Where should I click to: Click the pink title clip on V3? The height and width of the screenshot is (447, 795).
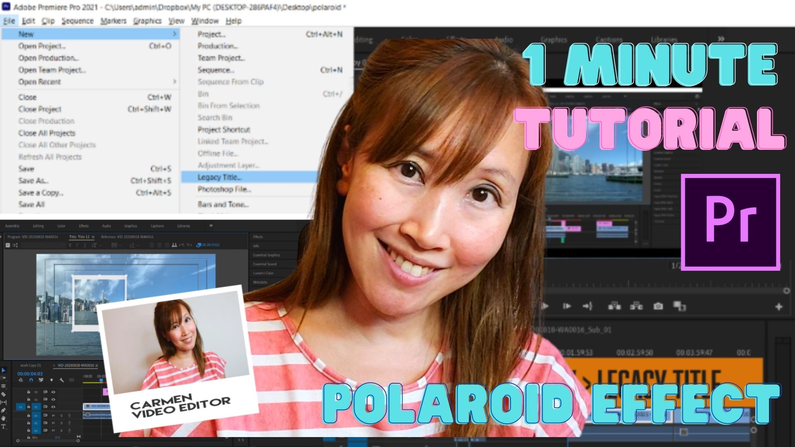(x=105, y=392)
